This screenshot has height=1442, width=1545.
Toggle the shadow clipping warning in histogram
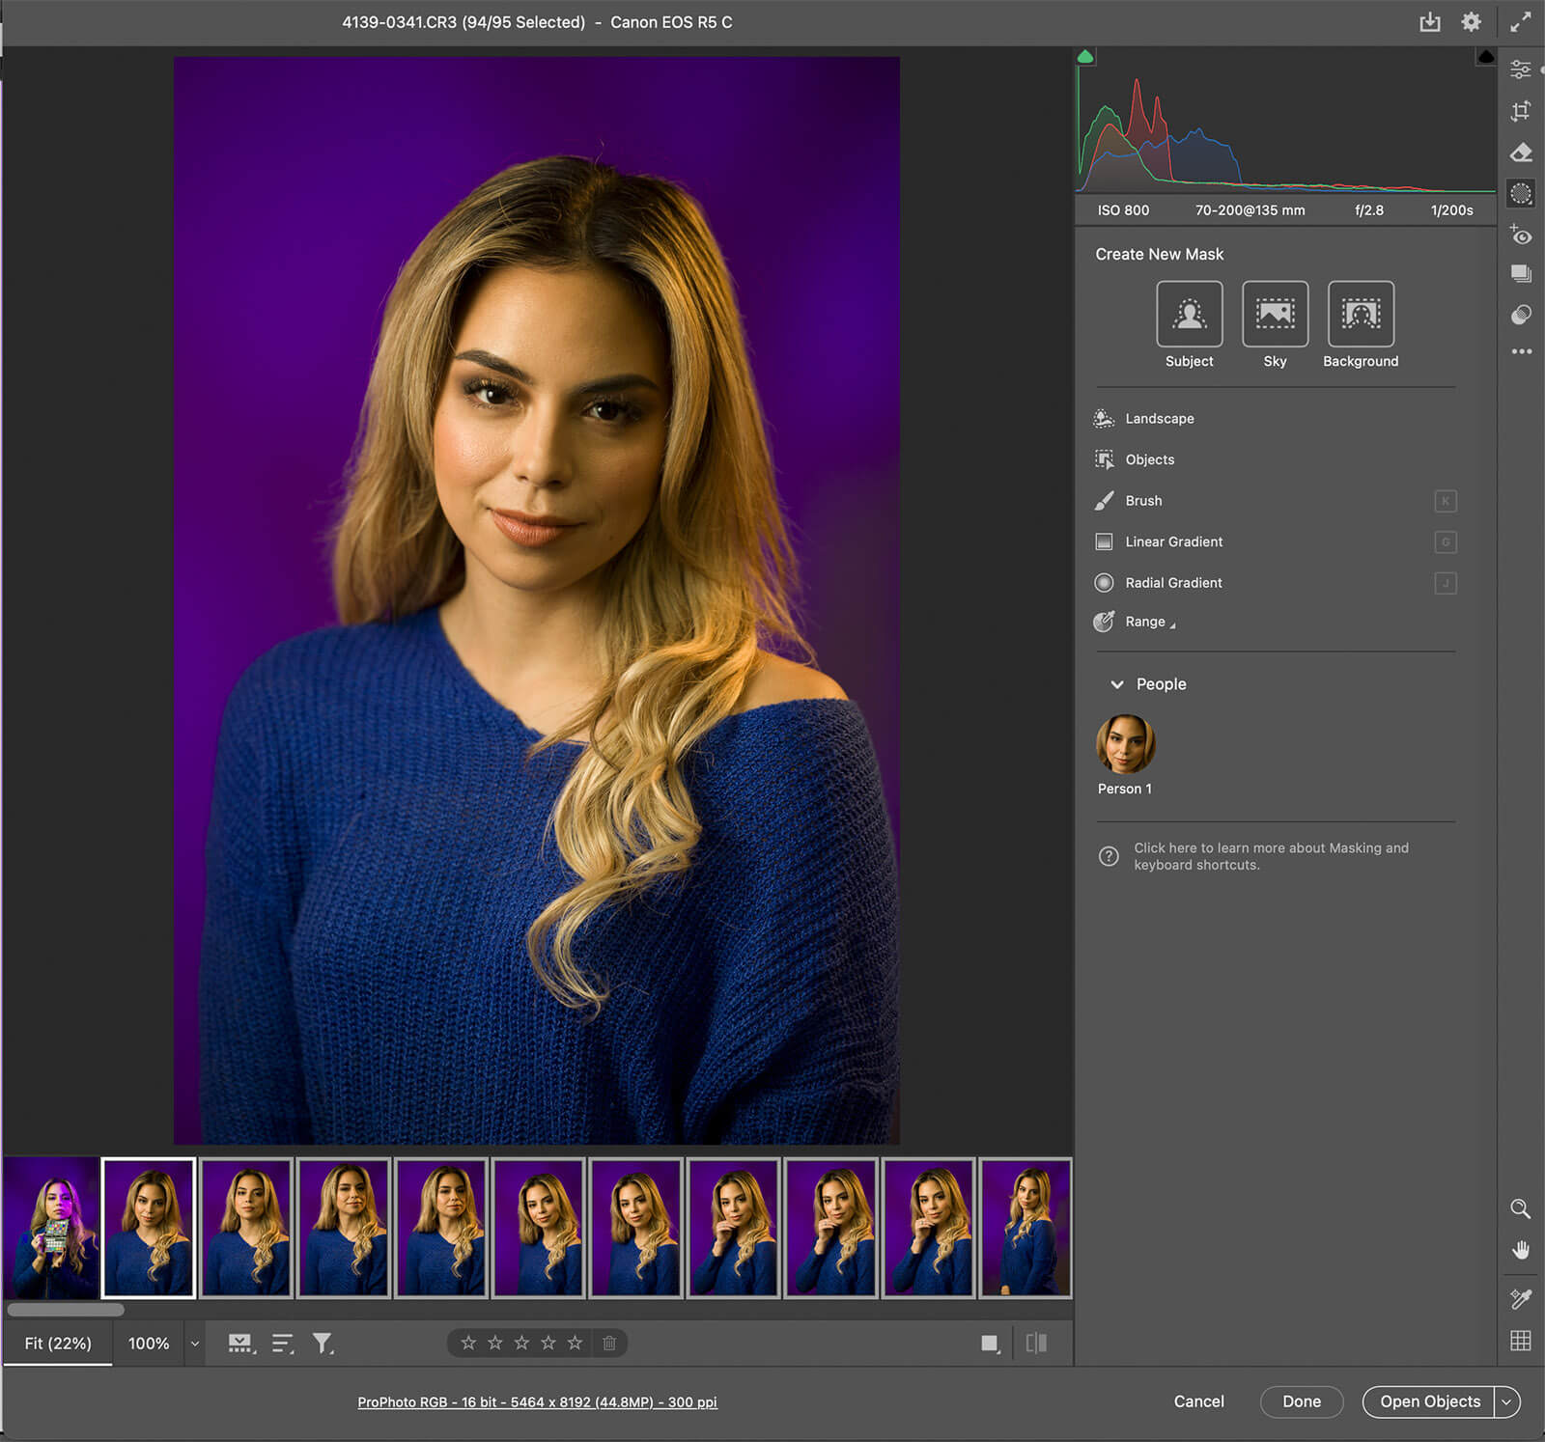[1085, 58]
